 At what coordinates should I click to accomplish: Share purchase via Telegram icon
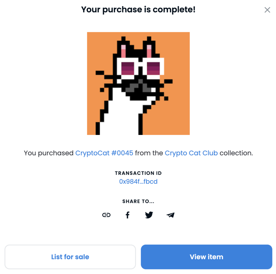coord(170,215)
